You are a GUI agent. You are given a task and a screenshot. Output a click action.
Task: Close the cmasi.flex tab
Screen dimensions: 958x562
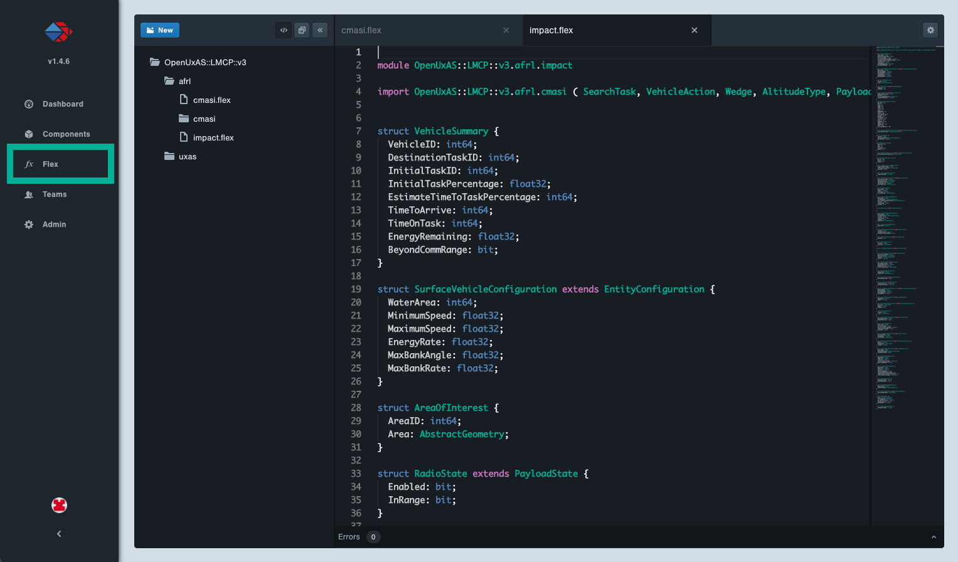click(x=506, y=30)
